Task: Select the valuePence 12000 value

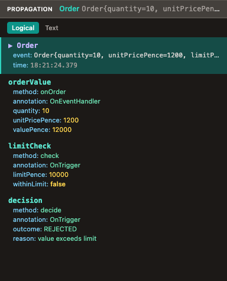Action: (62, 130)
